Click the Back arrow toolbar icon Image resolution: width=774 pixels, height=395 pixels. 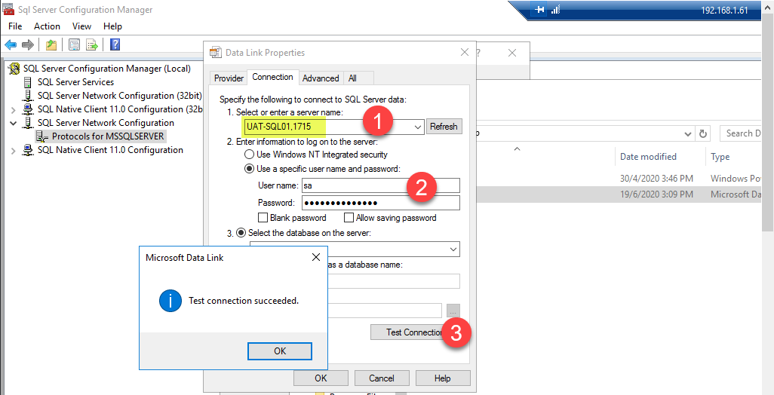click(11, 45)
